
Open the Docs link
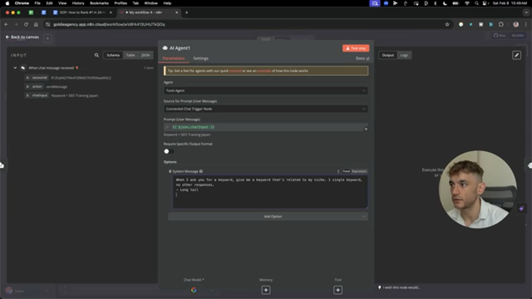click(x=362, y=58)
